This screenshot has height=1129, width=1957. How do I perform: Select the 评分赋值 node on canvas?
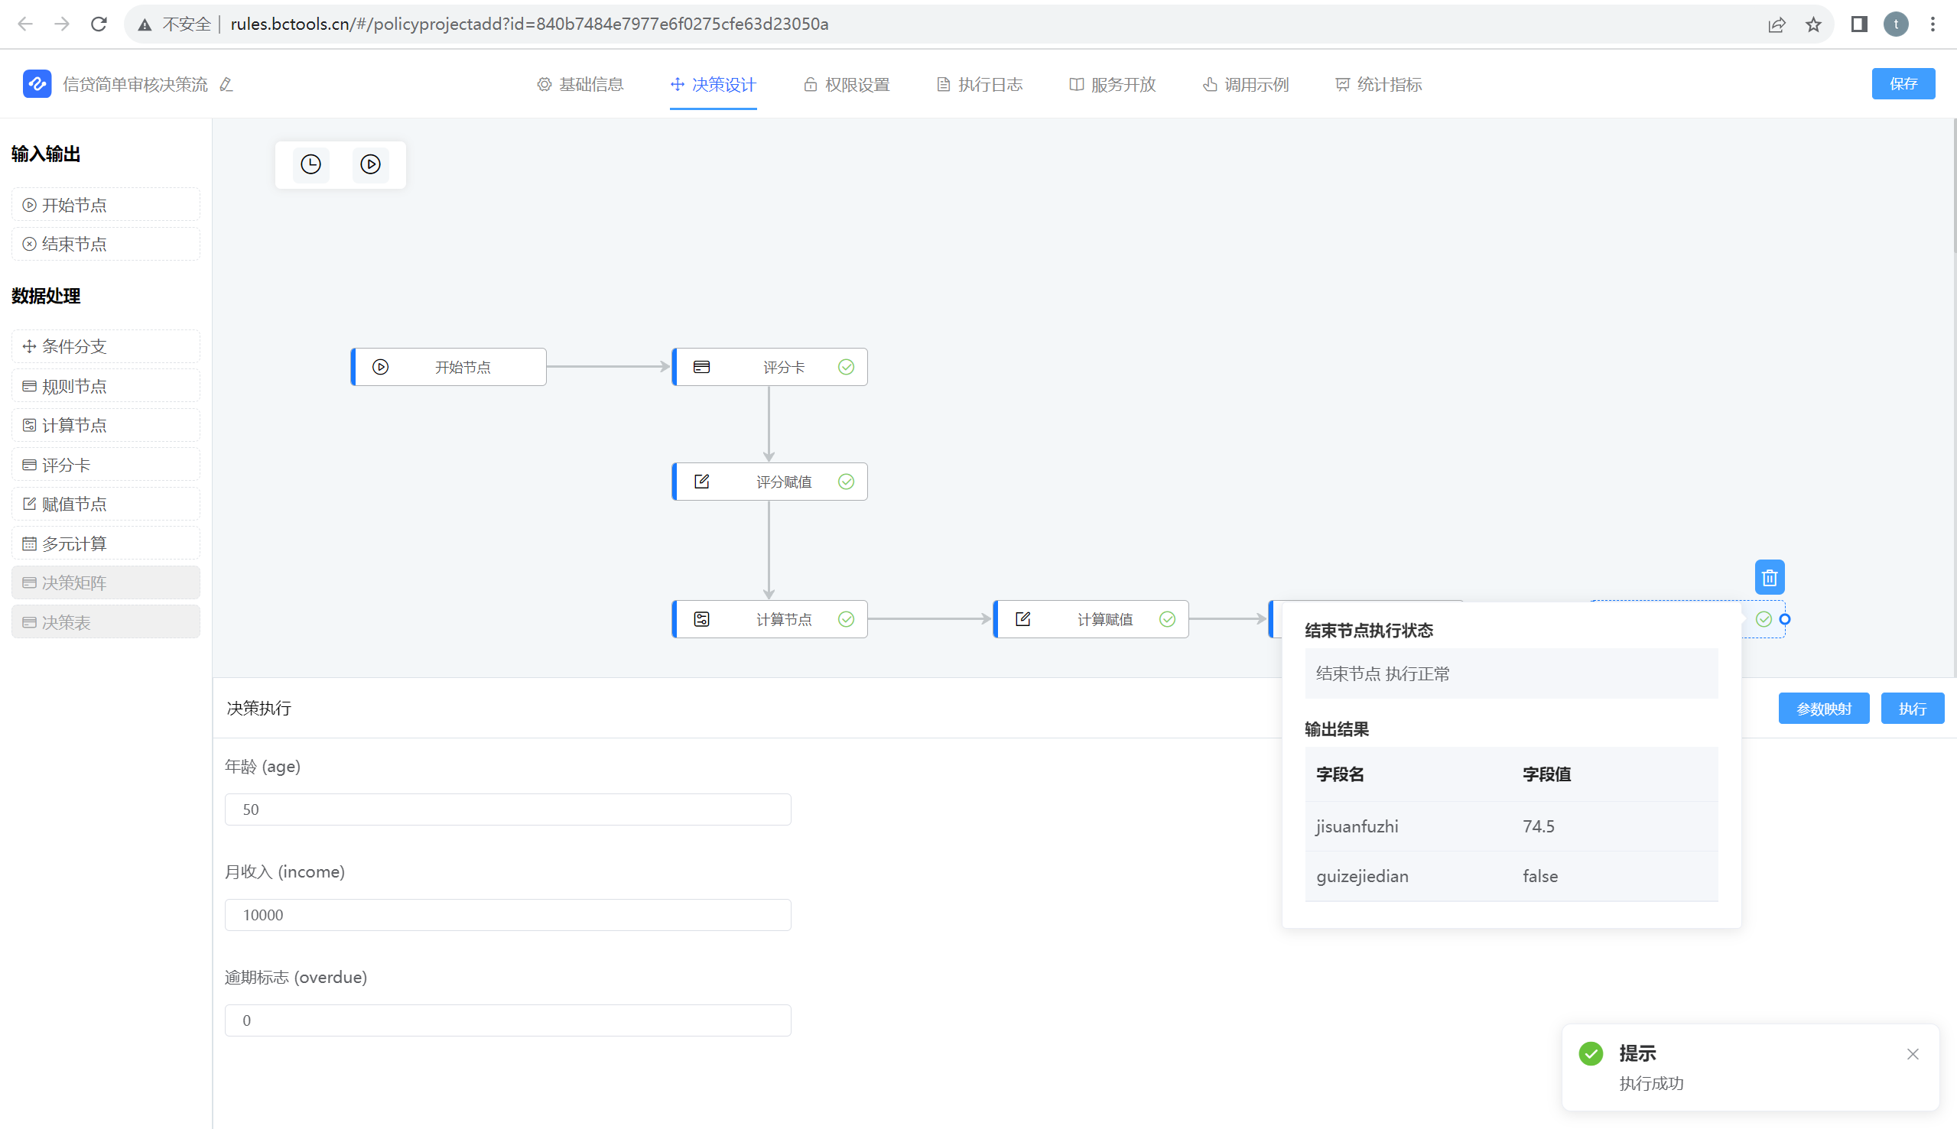pyautogui.click(x=769, y=482)
